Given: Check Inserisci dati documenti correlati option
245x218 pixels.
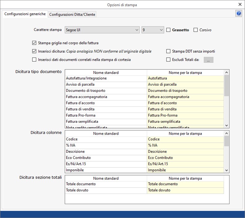Looking at the screenshot, I should (x=34, y=60).
